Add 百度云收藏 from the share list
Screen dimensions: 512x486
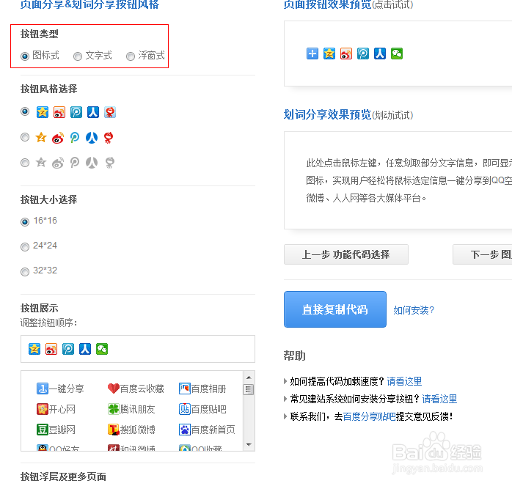click(x=136, y=389)
